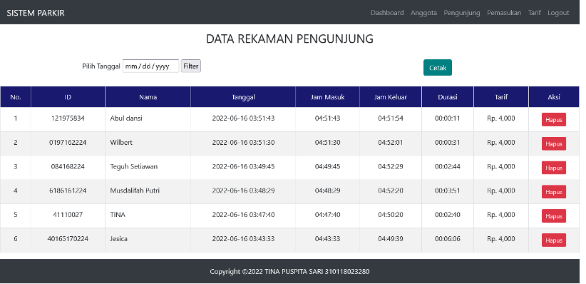
Task: Select the Tanggal column header
Action: pos(243,97)
